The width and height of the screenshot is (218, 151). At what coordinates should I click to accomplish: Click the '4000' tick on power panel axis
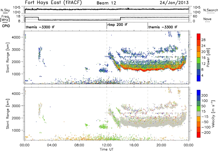pos(16,37)
